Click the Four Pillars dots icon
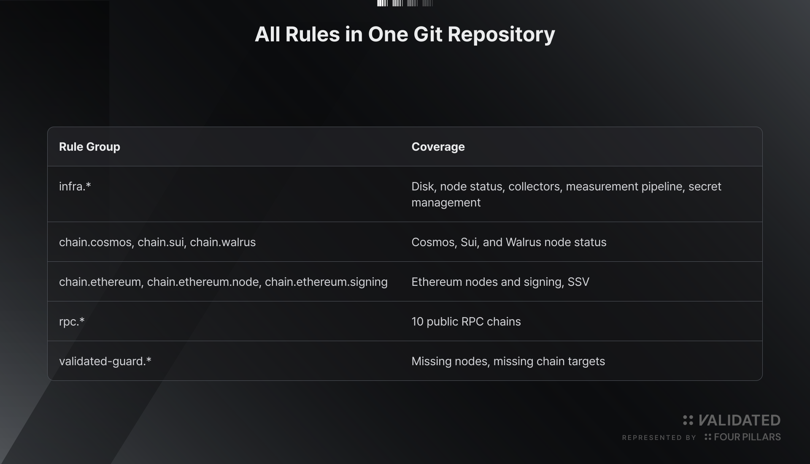 coord(708,437)
